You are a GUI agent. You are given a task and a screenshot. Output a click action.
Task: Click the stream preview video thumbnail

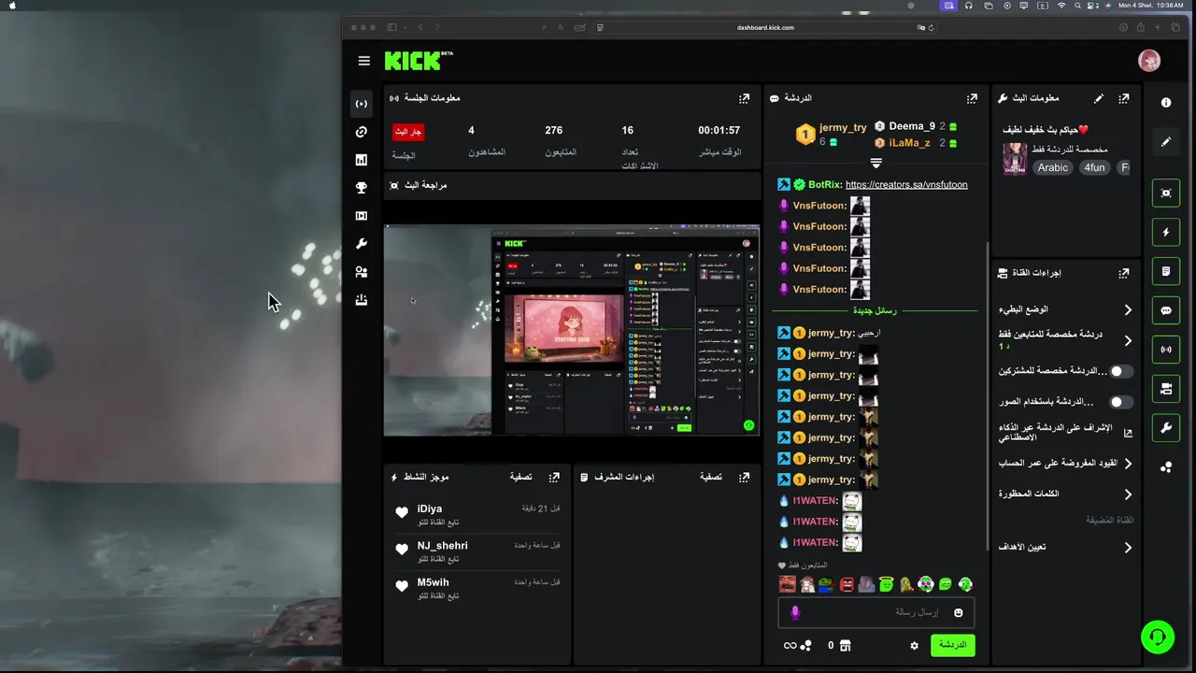(x=572, y=330)
